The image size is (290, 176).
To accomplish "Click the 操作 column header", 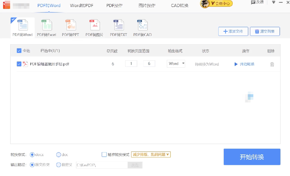I will pyautogui.click(x=246, y=51).
